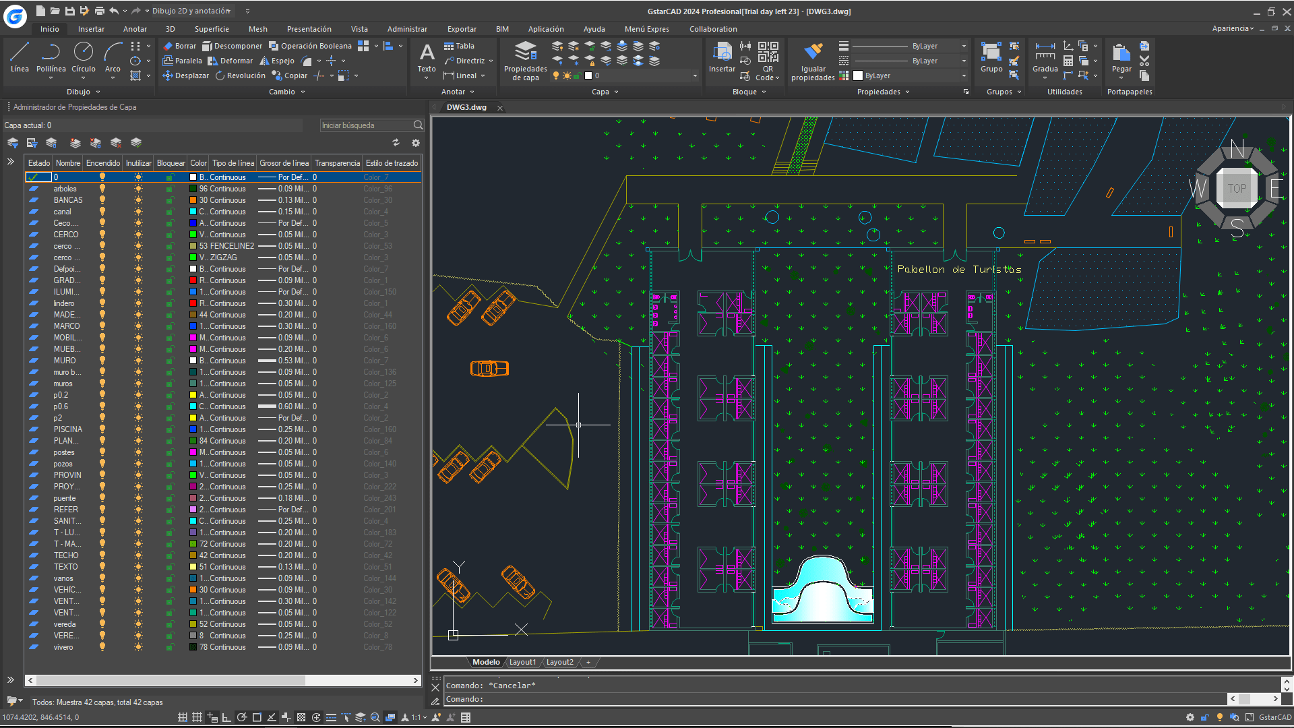This screenshot has height=728, width=1294.
Task: Freeze the canal layer sun icon
Action: click(138, 212)
